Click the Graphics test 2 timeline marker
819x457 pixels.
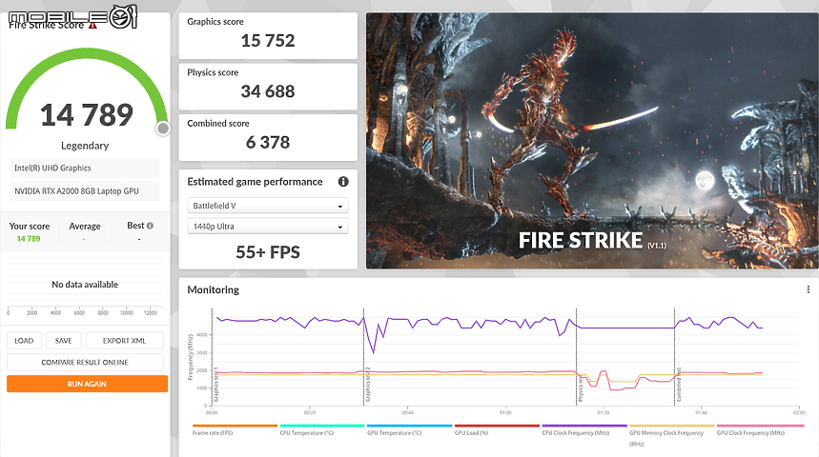tap(367, 384)
